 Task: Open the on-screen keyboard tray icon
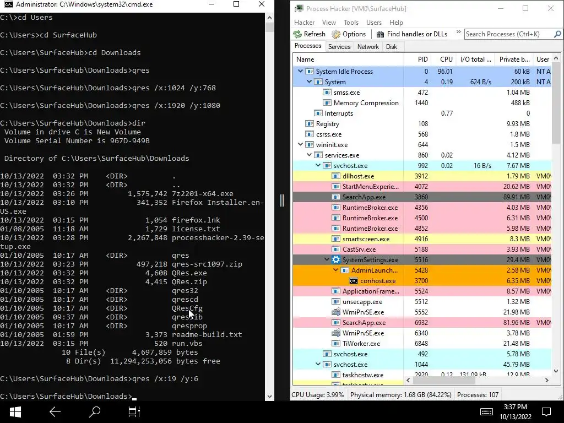pos(486,412)
